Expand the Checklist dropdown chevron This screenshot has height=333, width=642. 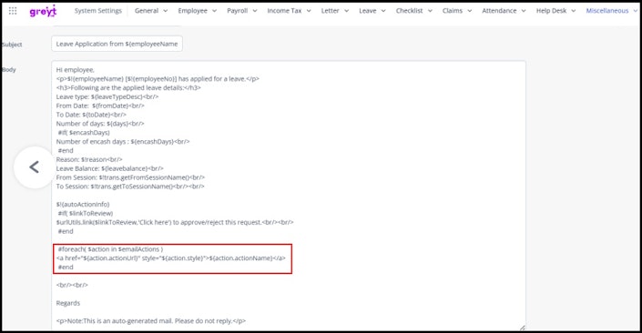point(430,11)
